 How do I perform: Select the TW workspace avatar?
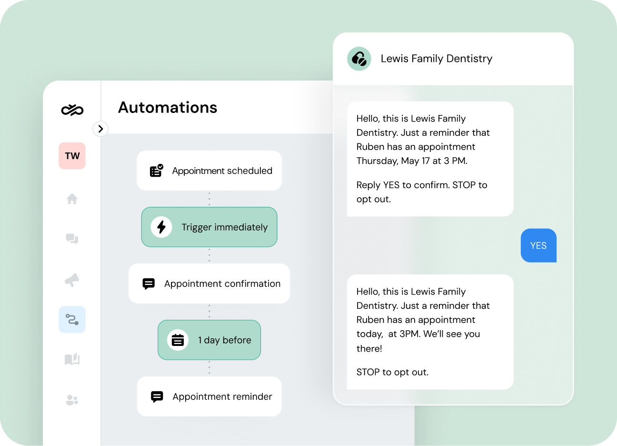[72, 156]
